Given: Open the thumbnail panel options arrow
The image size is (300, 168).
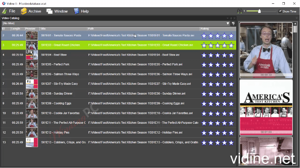Looking at the screenshot, I should [x=297, y=18].
